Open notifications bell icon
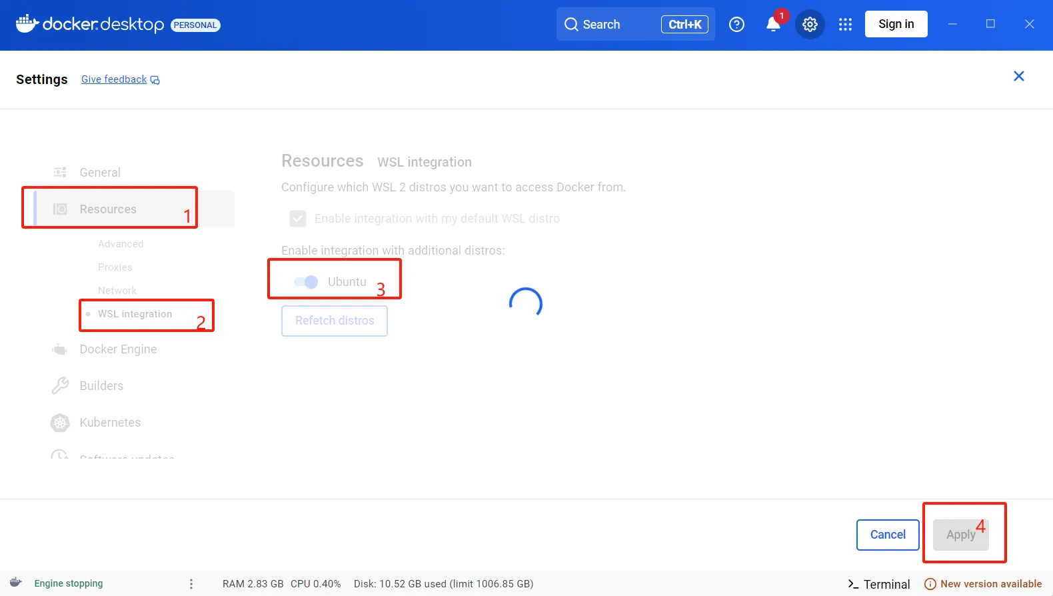Image resolution: width=1053 pixels, height=596 pixels. coord(773,24)
